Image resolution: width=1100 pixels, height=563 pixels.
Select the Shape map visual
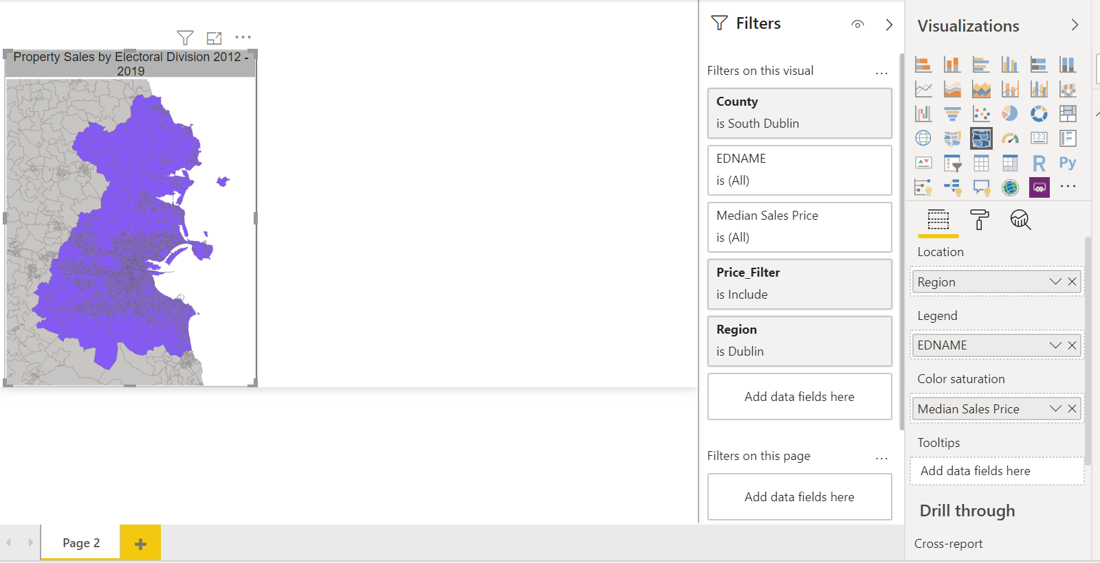981,138
